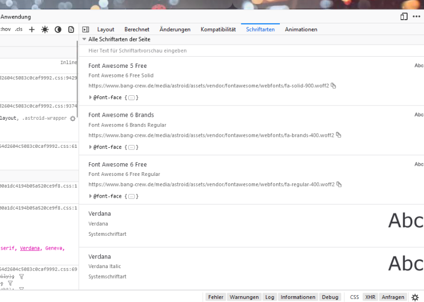Click the Abc preview of Verdana Italic
The image size is (424, 302).
tap(406, 263)
